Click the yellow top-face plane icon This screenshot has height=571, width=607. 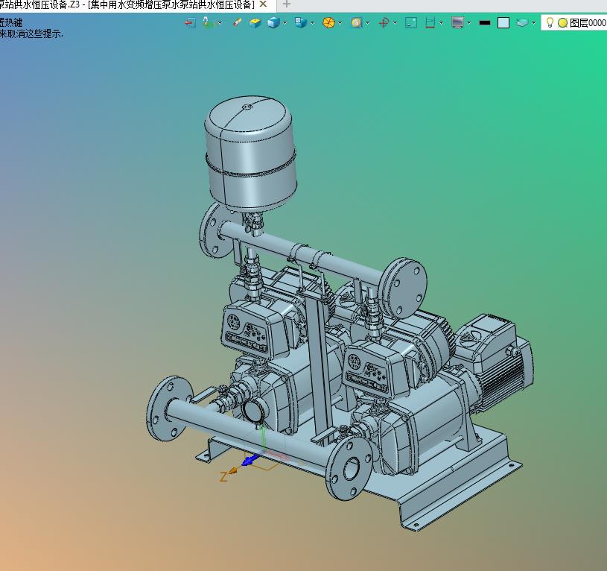255,23
